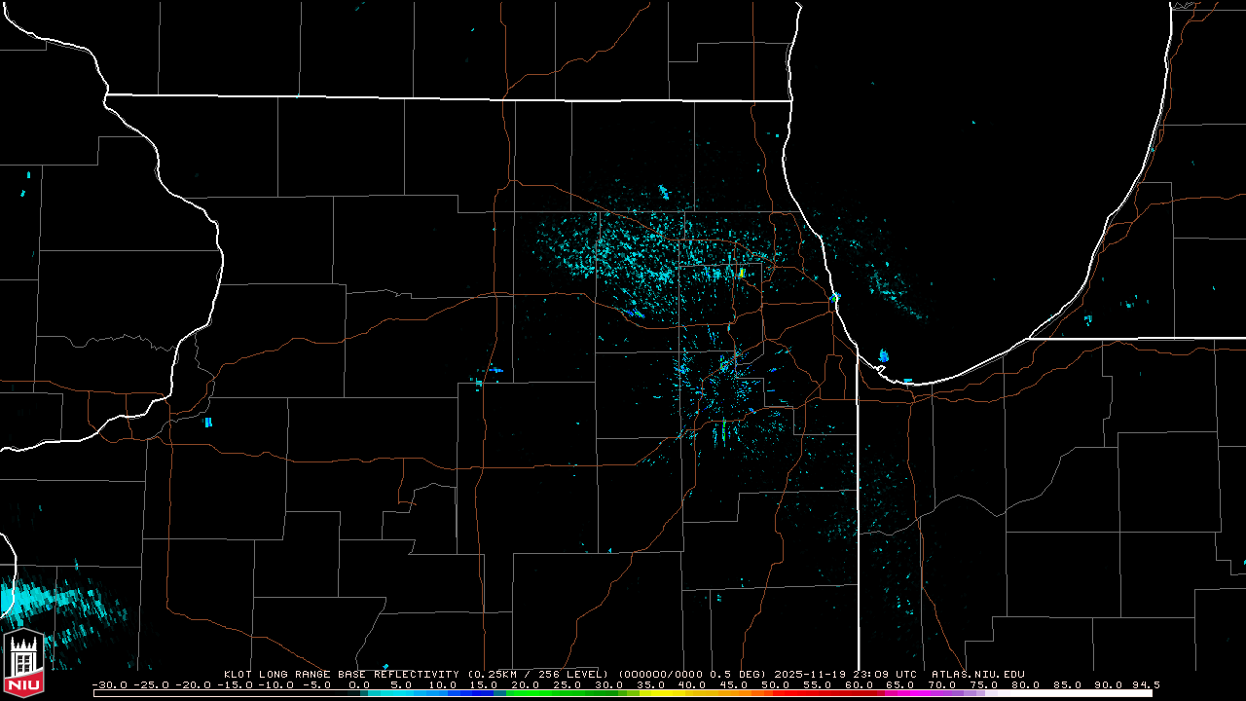Viewport: 1246px width, 701px height.
Task: Click the 50.0 label on the color scale
Action: click(x=777, y=684)
